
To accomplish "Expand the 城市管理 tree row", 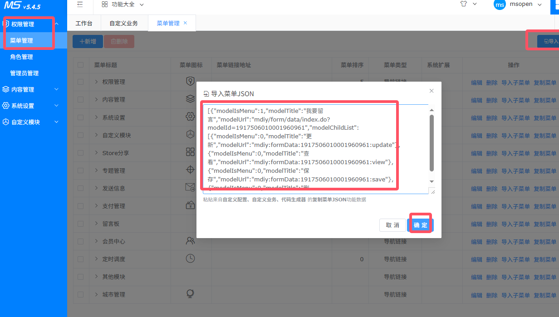I will (96, 294).
